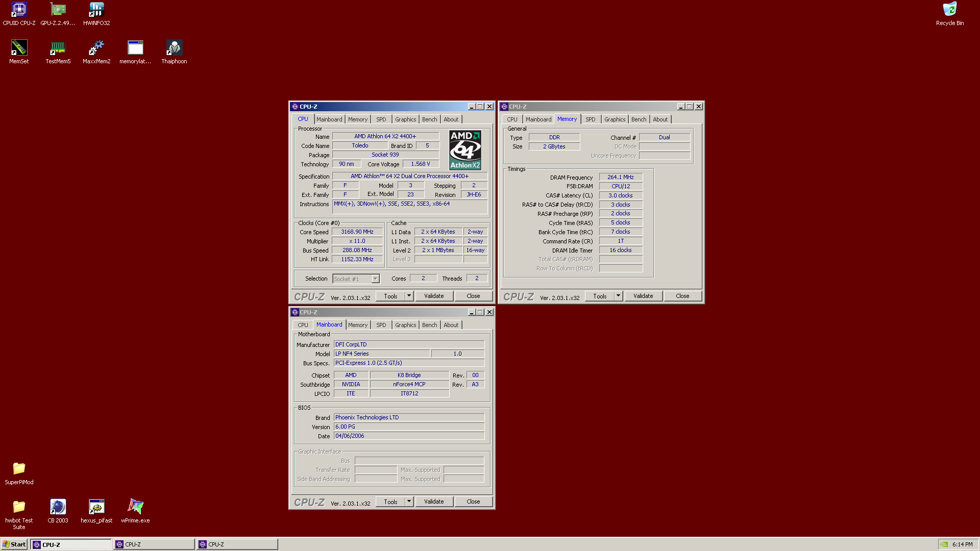Expand the Tools arrow in the Memory window
The height and width of the screenshot is (551, 980).
[618, 296]
